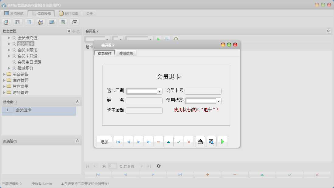The width and height of the screenshot is (334, 188).
Task: Click the user presentation icon on the toolbar
Action: click(x=40, y=22)
